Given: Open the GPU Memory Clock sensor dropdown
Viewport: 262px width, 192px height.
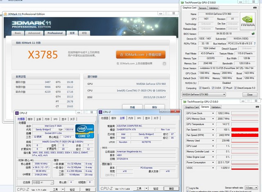Looking at the screenshot, I should click(x=213, y=119).
